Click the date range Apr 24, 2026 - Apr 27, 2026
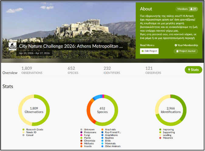 tap(34, 53)
